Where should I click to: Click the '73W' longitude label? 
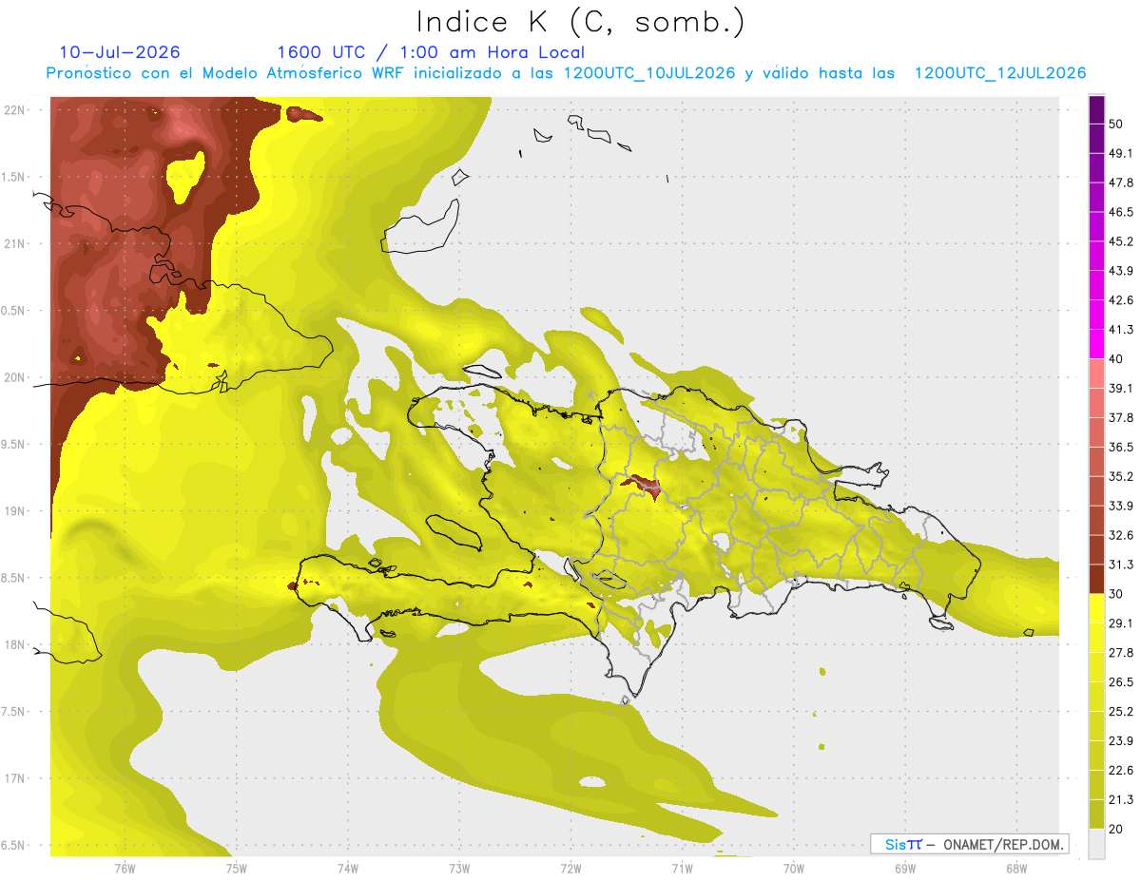[x=459, y=869]
